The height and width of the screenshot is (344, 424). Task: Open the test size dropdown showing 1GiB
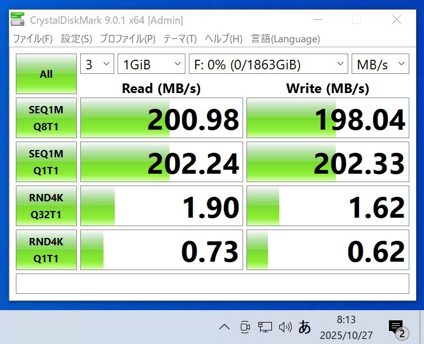click(x=152, y=64)
